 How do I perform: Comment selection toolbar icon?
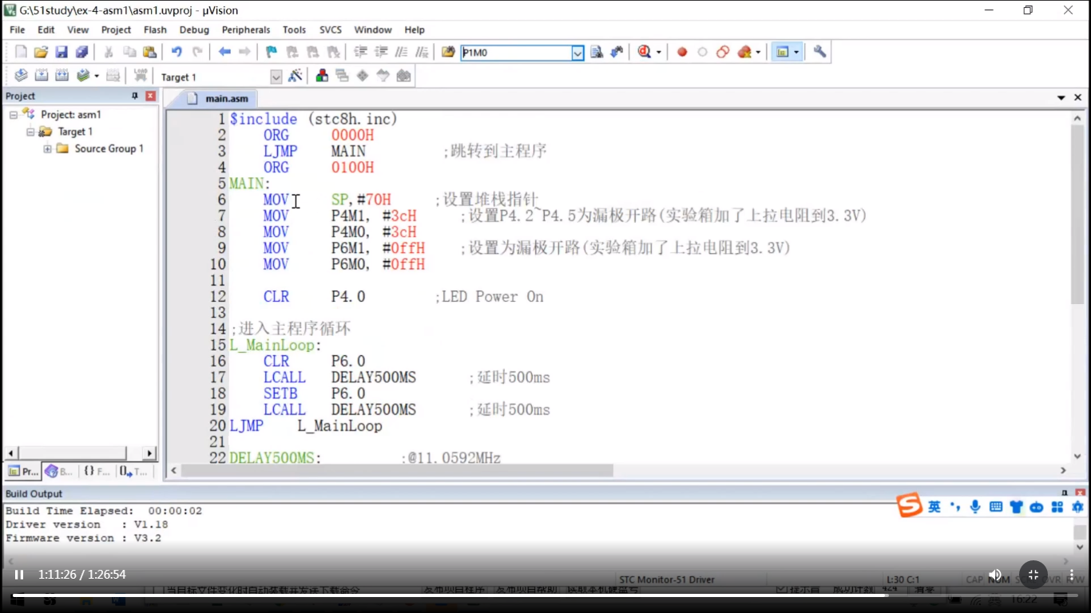tap(402, 52)
